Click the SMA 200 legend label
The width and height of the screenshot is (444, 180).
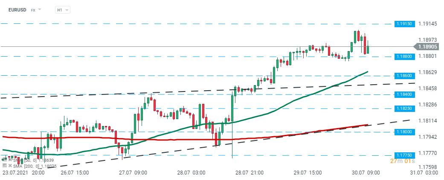pos(28,165)
